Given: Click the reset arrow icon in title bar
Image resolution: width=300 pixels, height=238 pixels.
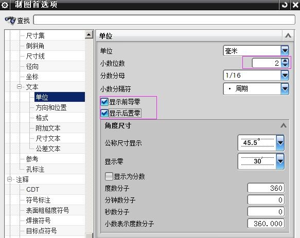Looking at the screenshot, I should tap(285, 5).
